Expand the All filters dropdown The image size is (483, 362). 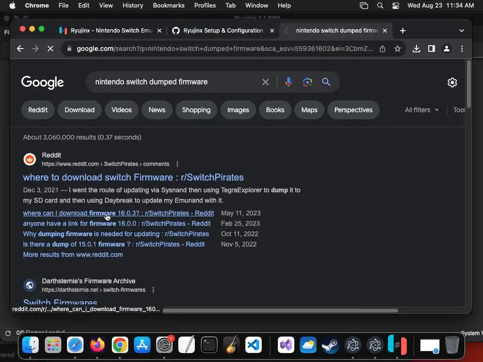click(421, 110)
